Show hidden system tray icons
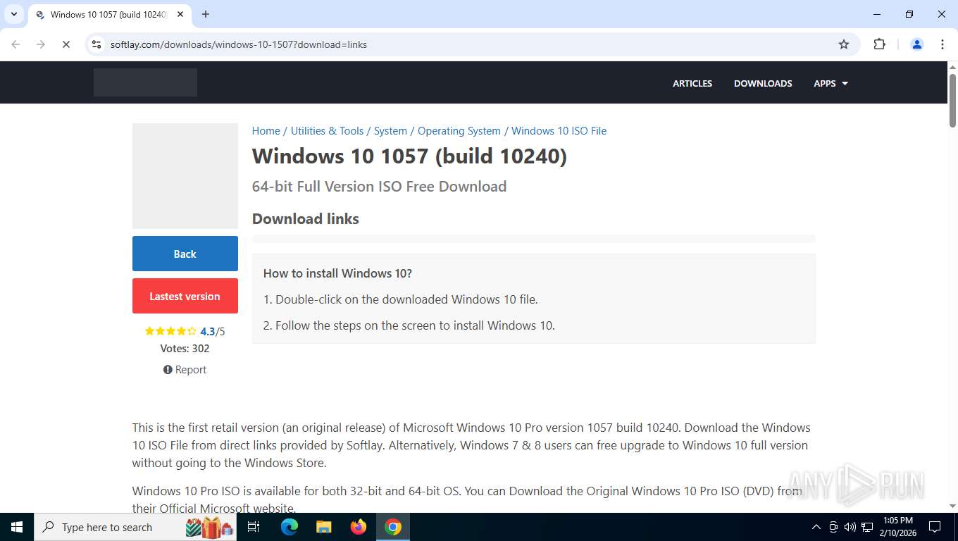Viewport: 958px width, 541px height. tap(816, 527)
